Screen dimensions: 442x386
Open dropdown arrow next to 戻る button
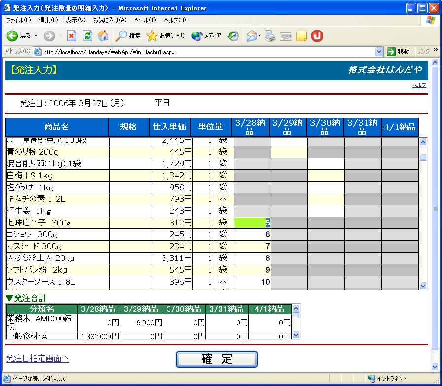click(x=36, y=36)
